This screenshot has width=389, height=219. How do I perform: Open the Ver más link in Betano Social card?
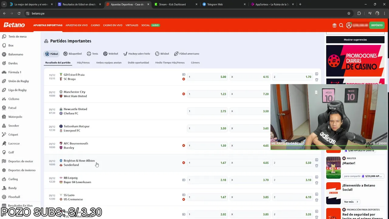point(351,202)
